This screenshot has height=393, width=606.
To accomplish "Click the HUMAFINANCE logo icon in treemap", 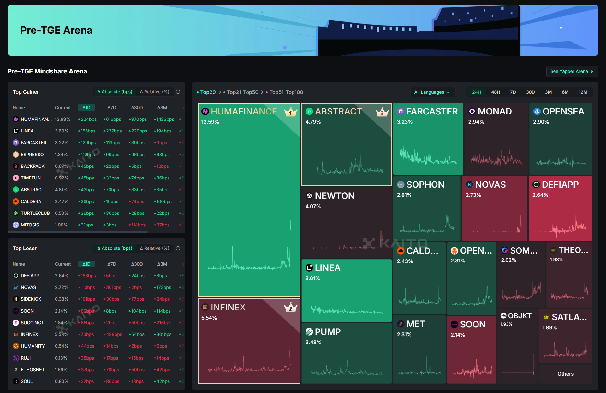I will click(205, 111).
